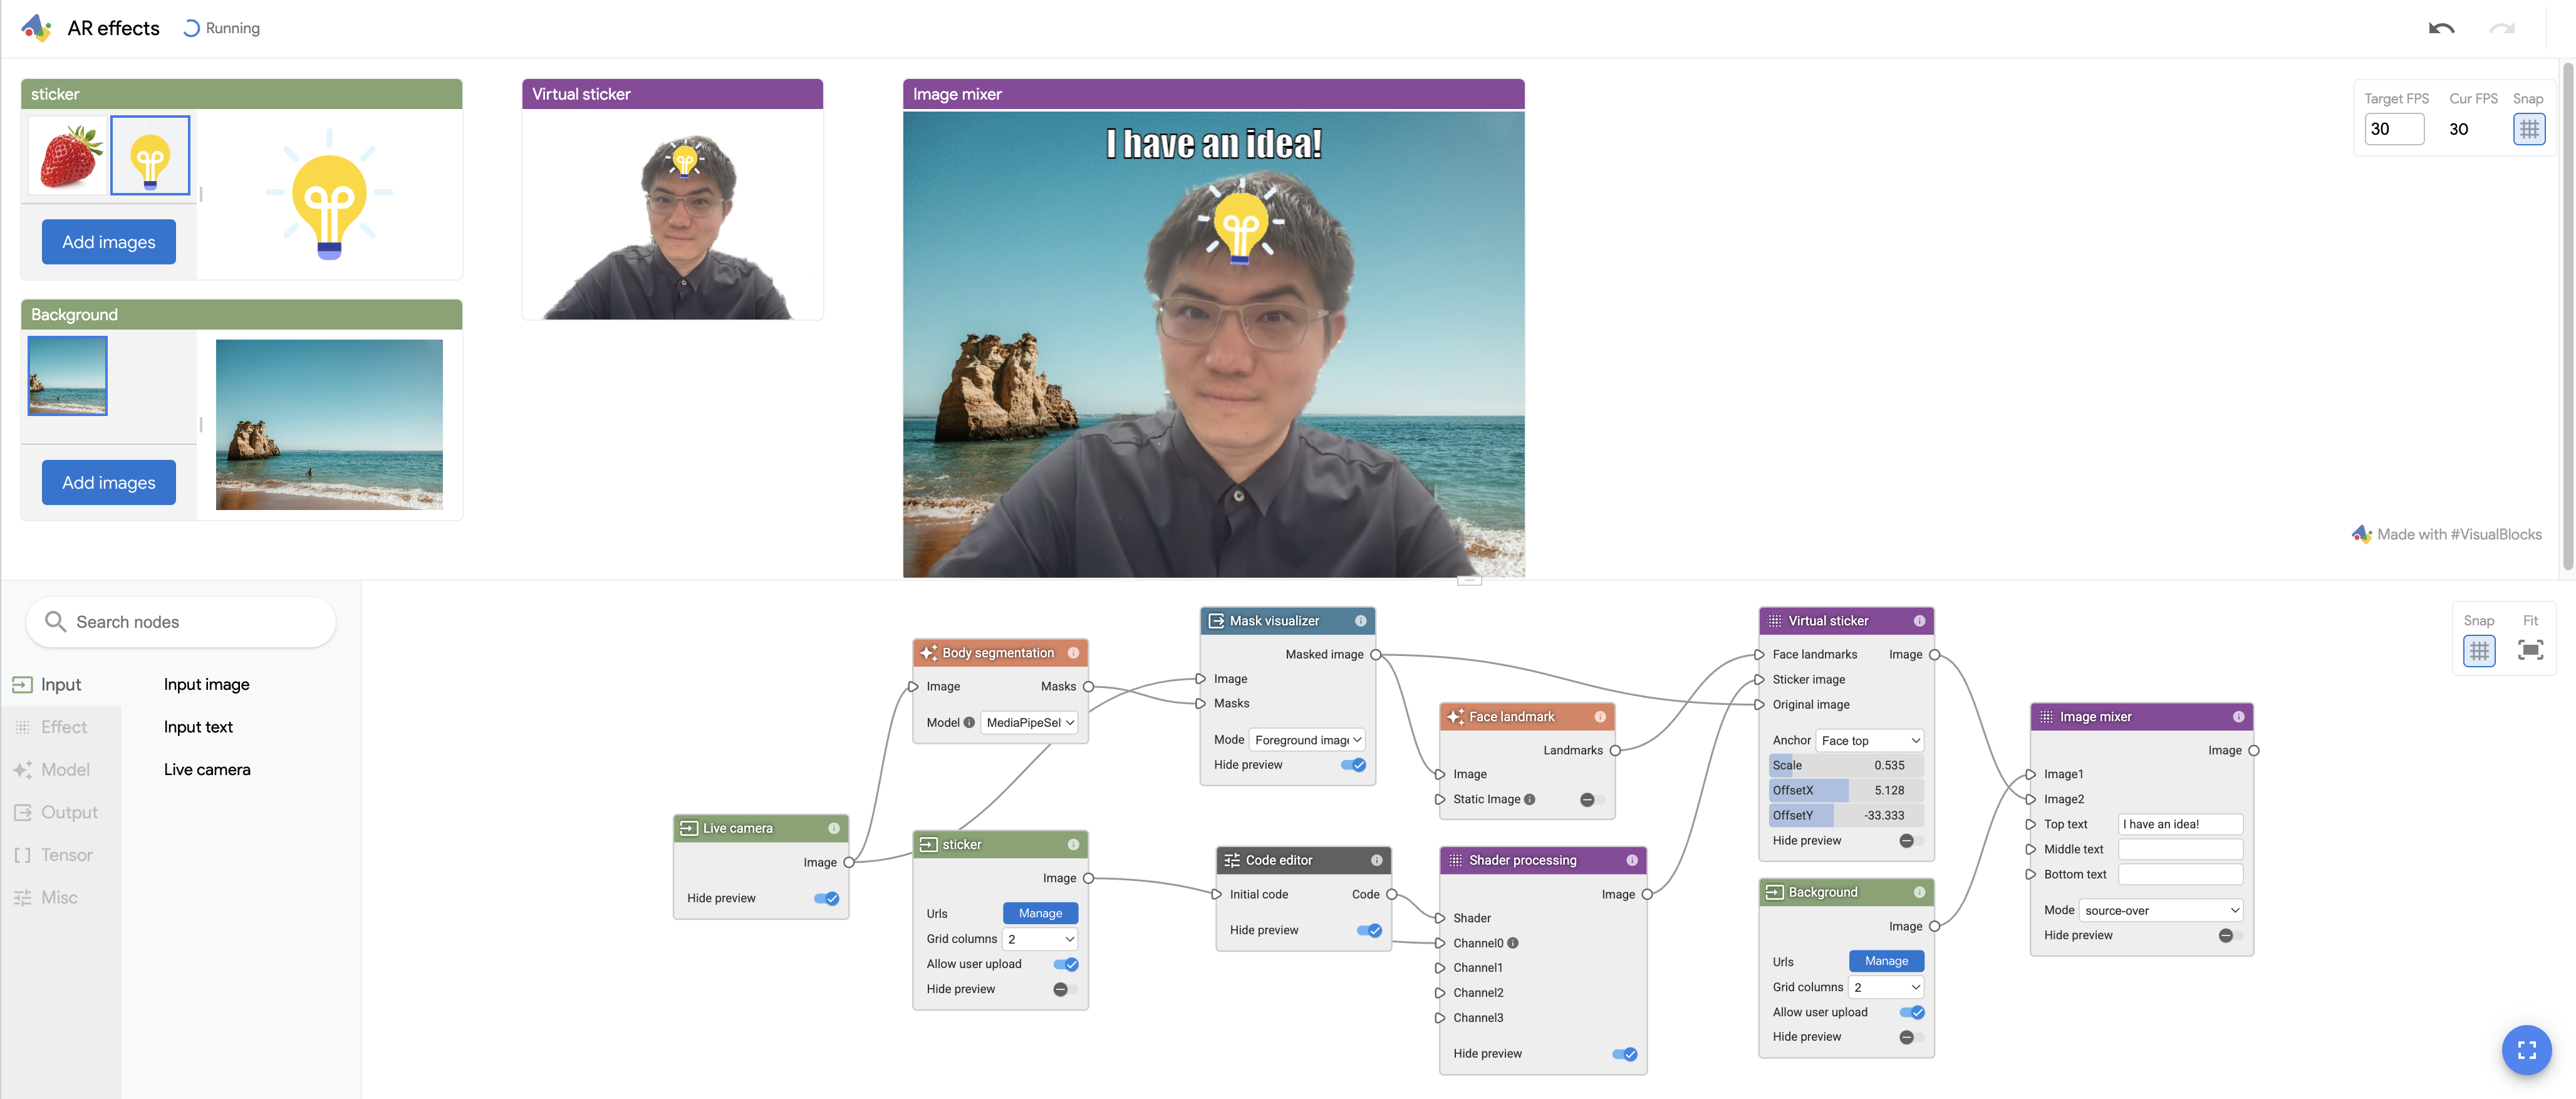Viewport: 2576px width, 1099px height.
Task: Open info icon on Shader processing node
Action: click(1631, 860)
